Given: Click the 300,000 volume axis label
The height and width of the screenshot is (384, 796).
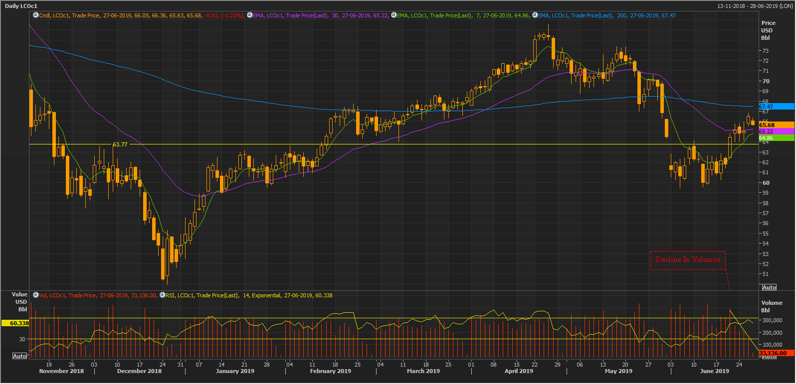Looking at the screenshot, I should click(772, 321).
